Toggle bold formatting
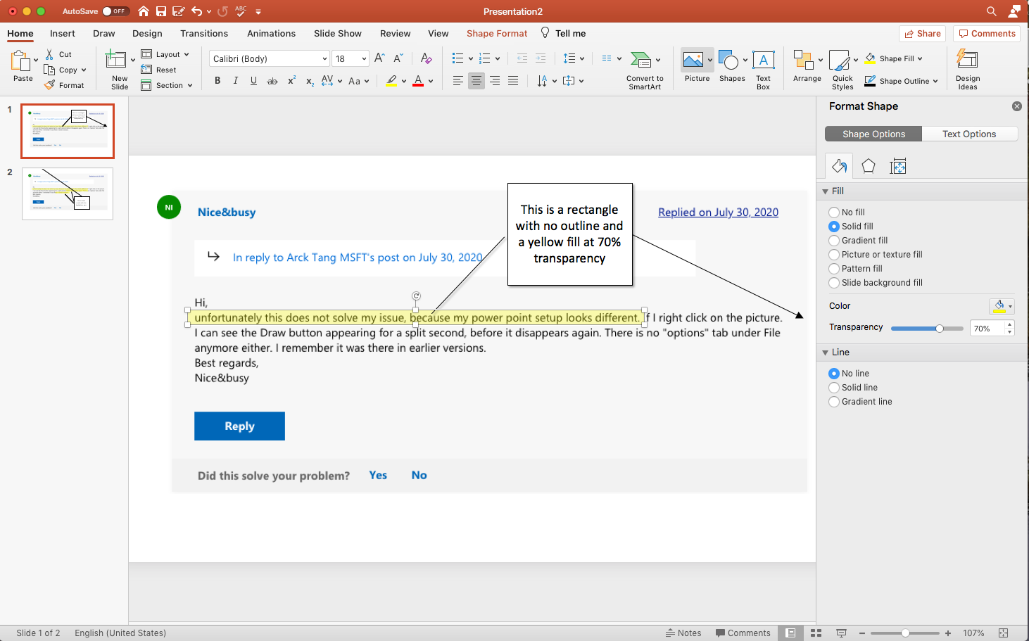The image size is (1029, 641). (217, 81)
